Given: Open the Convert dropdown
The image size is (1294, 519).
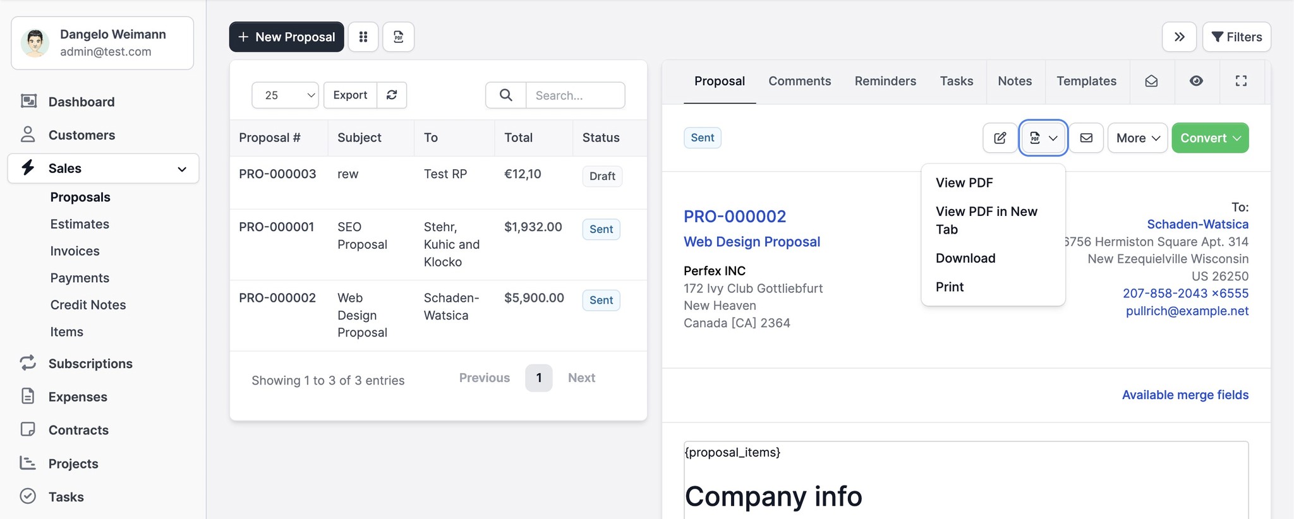Looking at the screenshot, I should pyautogui.click(x=1210, y=138).
